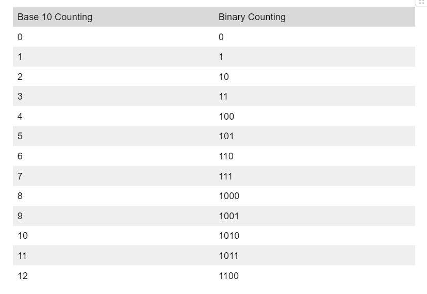Click base 10 value 12
The height and width of the screenshot is (294, 427).
coord(23,276)
